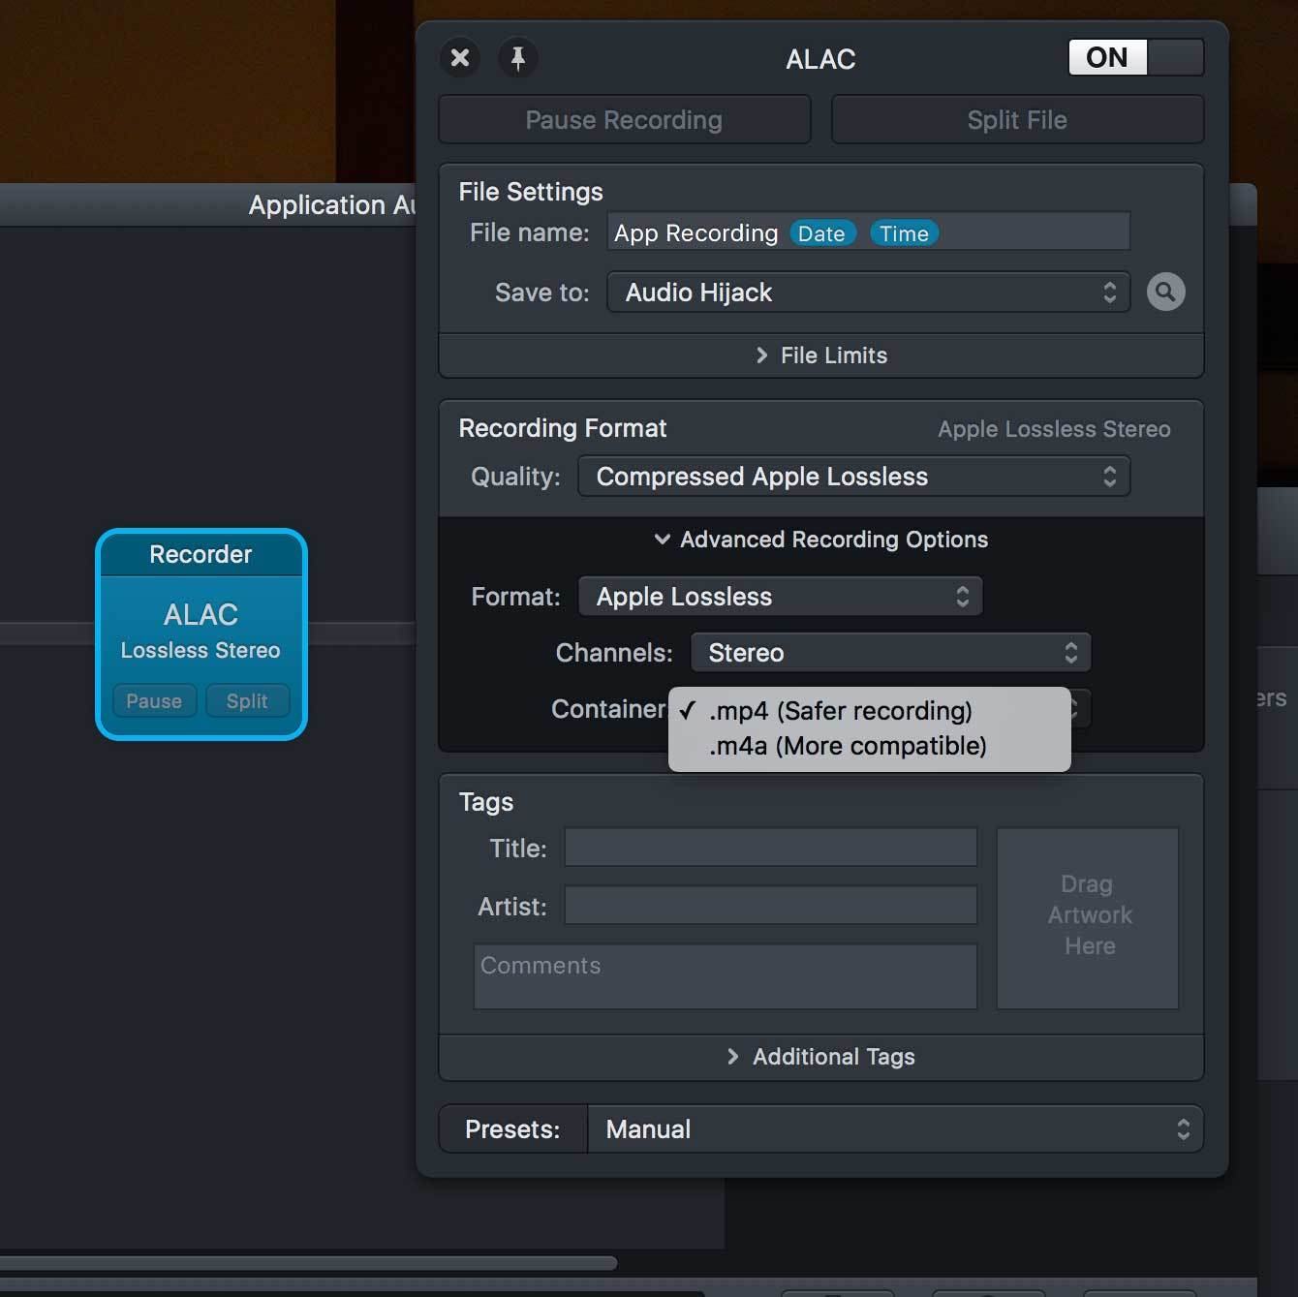
Task: Close the ALAC popover with the X icon
Action: (460, 58)
